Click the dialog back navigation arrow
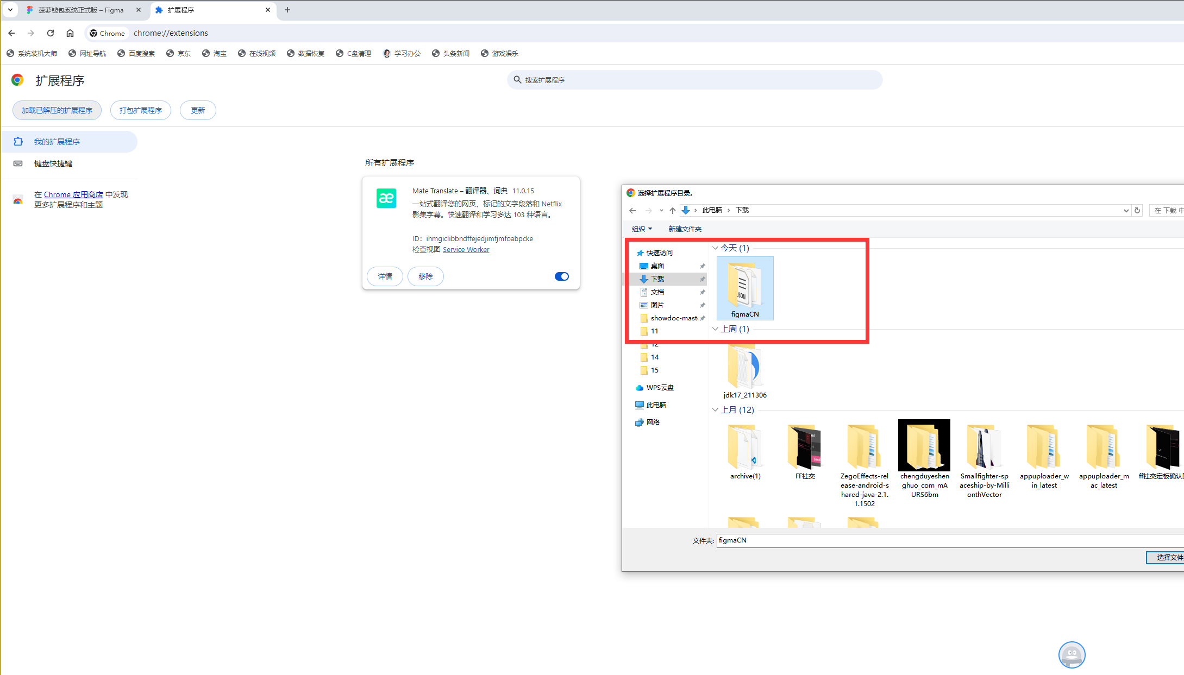This screenshot has width=1184, height=675. click(x=632, y=211)
